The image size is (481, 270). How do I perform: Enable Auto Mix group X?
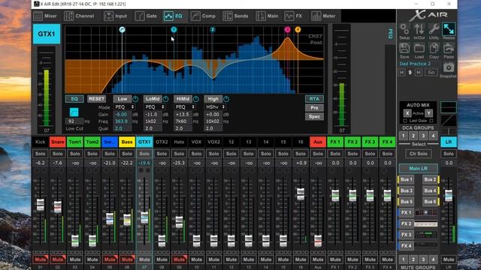[407, 113]
